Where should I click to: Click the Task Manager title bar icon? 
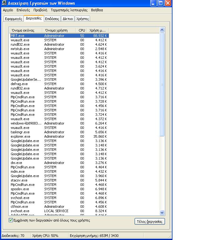pyautogui.click(x=4, y=3)
